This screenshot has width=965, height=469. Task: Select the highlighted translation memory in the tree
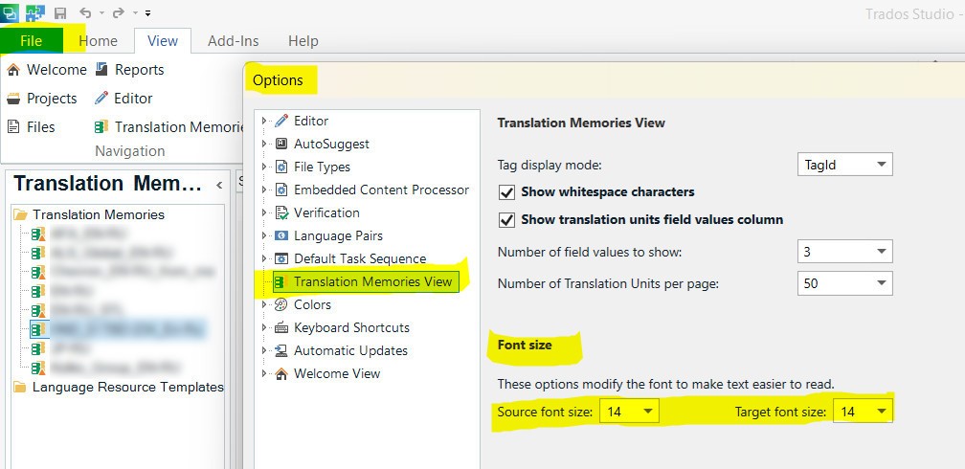coord(118,329)
